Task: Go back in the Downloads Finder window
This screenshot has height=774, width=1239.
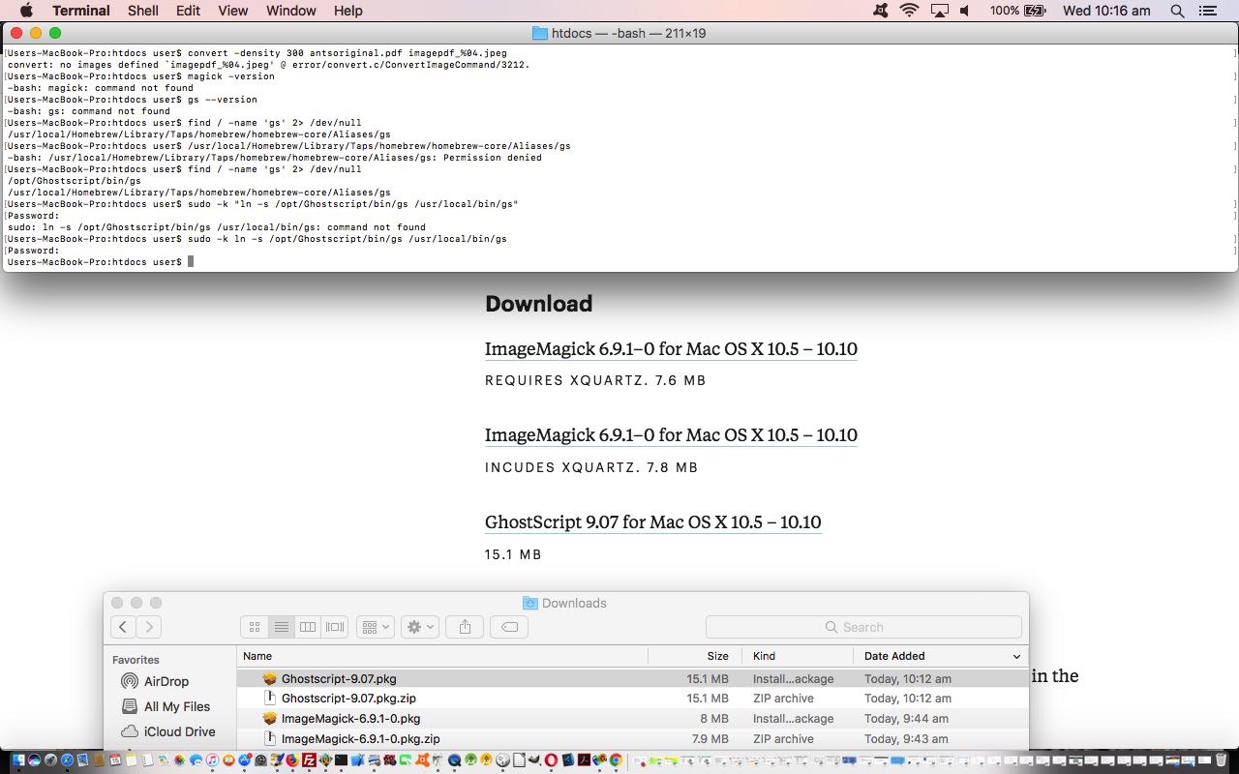Action: [123, 627]
